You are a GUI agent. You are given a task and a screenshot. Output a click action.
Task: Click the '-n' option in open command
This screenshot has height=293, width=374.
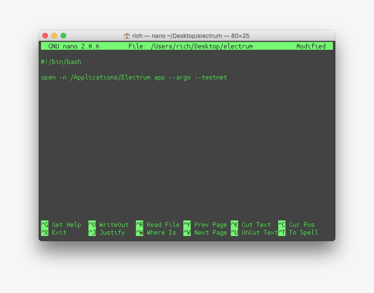point(63,78)
